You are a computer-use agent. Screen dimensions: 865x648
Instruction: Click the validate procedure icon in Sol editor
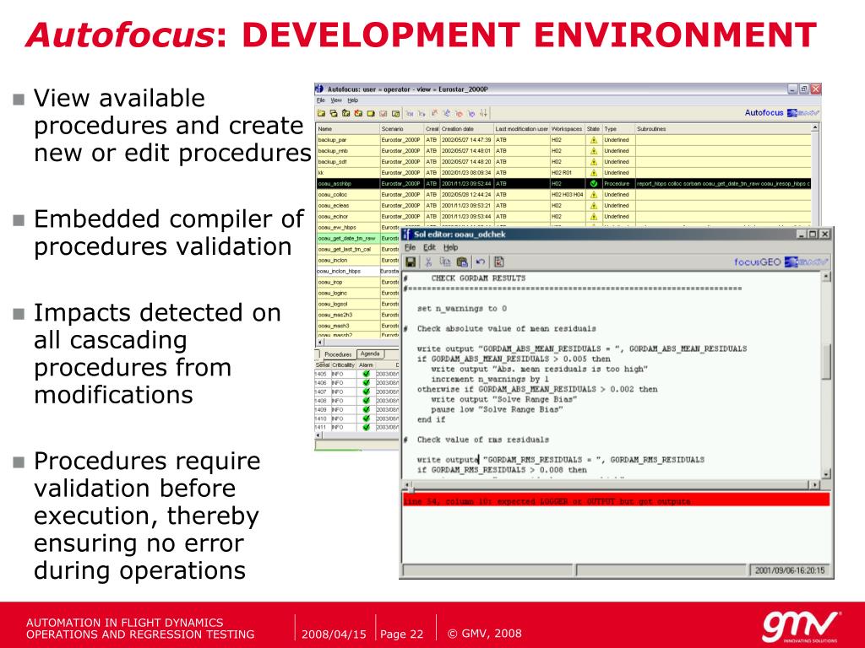[x=498, y=262]
